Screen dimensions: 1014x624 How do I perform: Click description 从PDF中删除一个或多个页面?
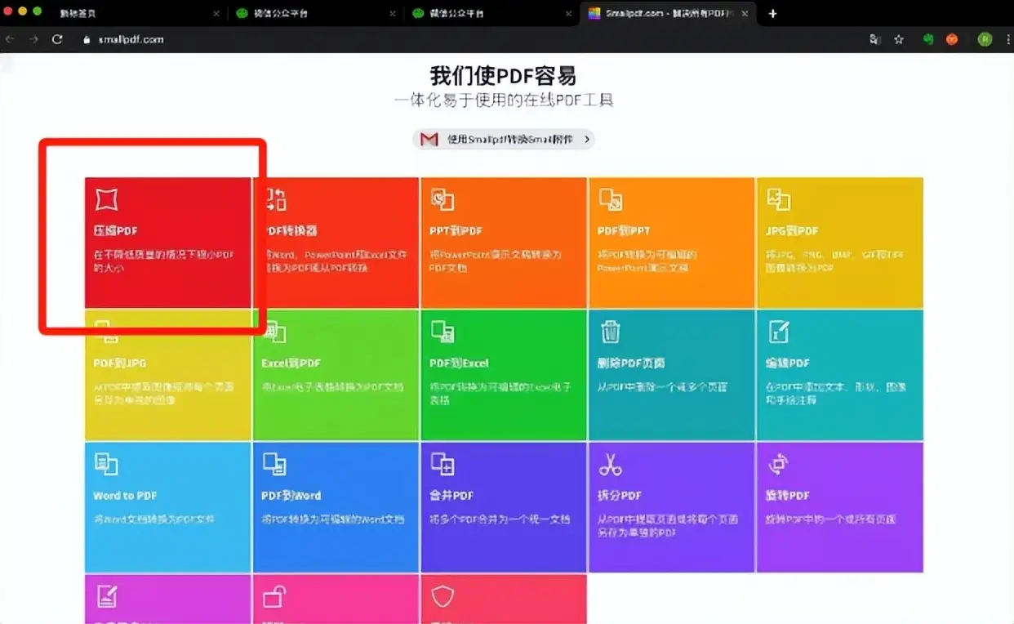tap(662, 387)
